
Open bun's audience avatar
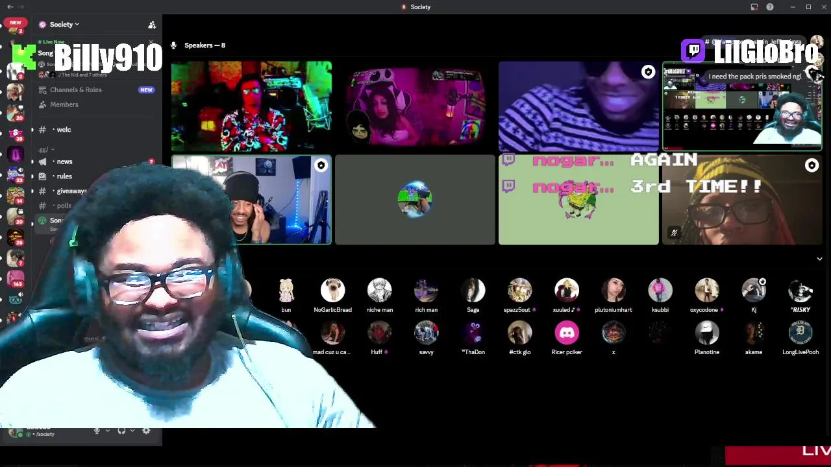[286, 291]
